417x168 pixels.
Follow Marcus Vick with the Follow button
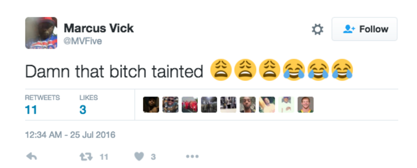click(364, 29)
